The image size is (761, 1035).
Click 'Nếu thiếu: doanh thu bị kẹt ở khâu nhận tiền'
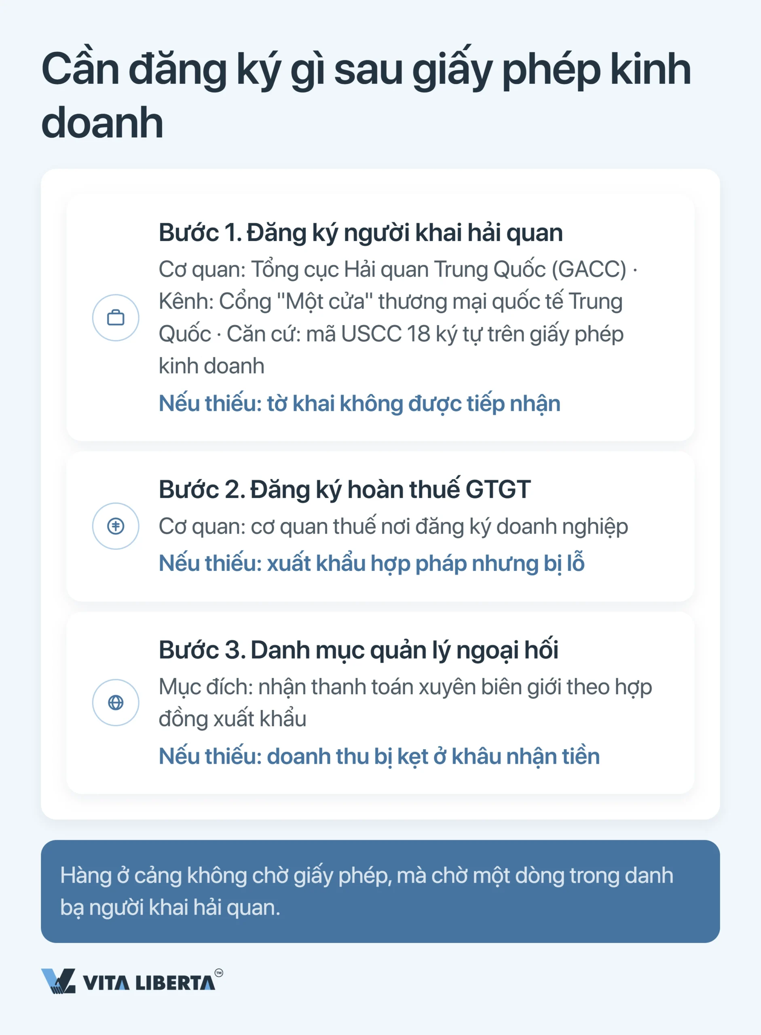point(379,756)
